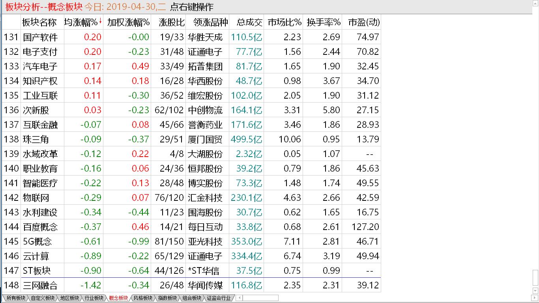
Task: Click the horizontal scrollbar right arrow button
Action: (x=535, y=298)
